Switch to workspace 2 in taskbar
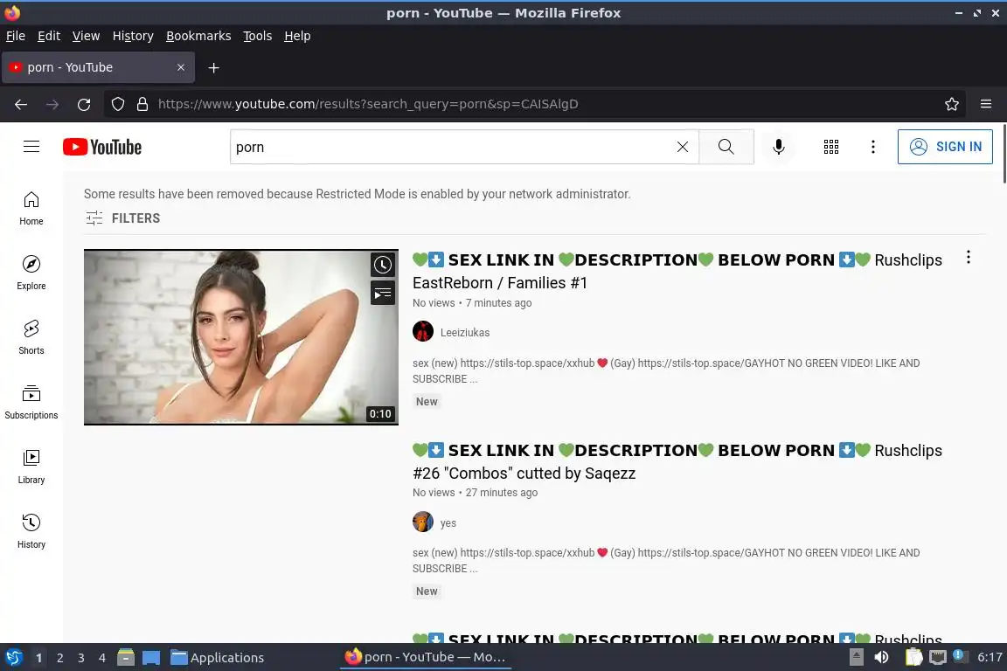This screenshot has height=671, width=1007. tap(59, 658)
